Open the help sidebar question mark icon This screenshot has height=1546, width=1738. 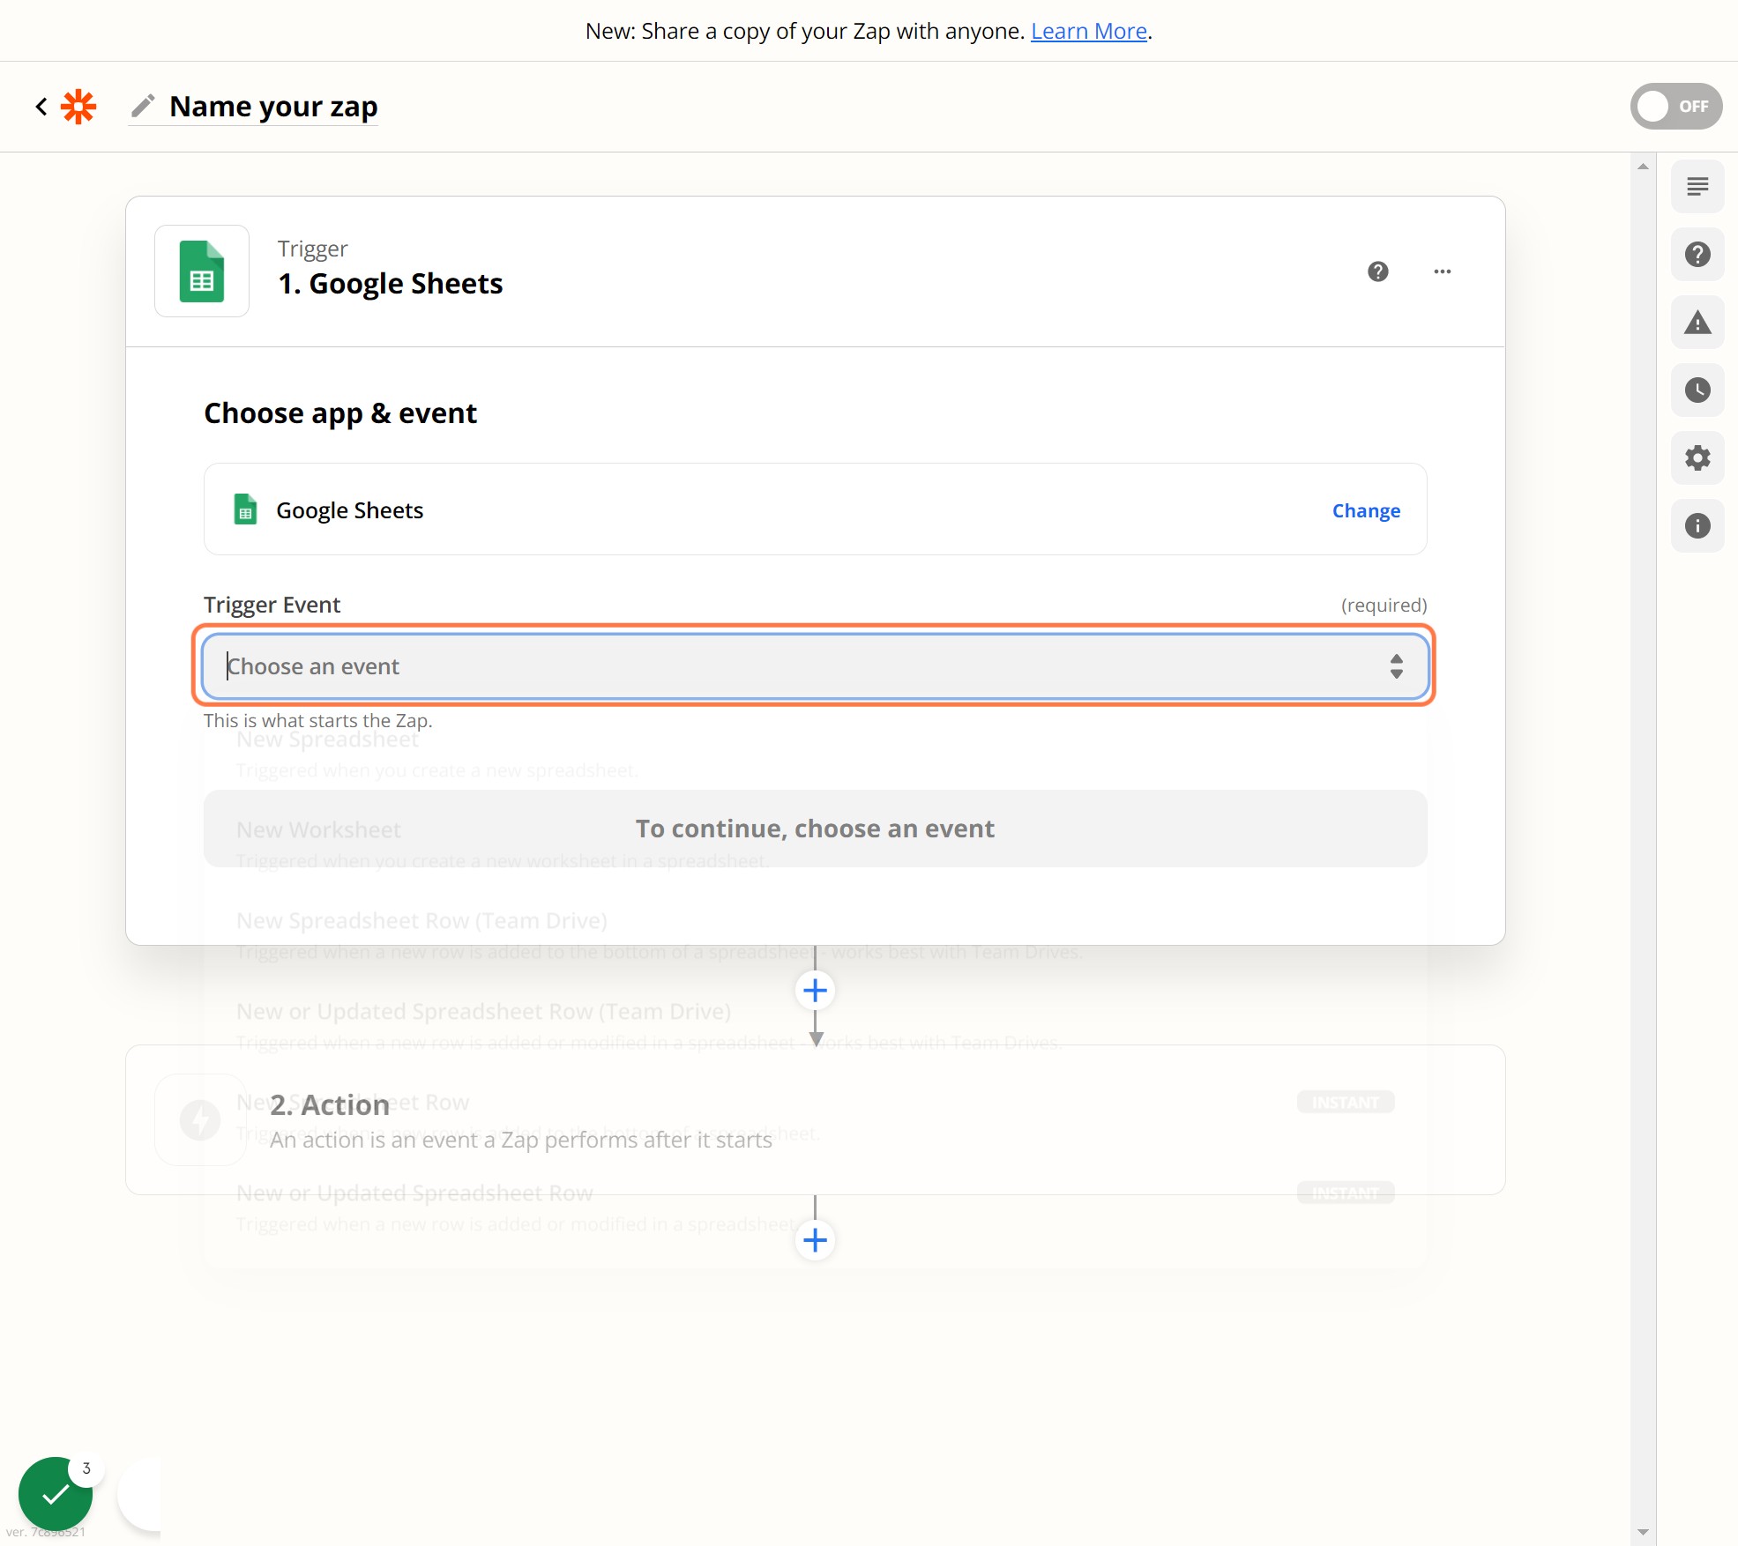pos(1697,255)
